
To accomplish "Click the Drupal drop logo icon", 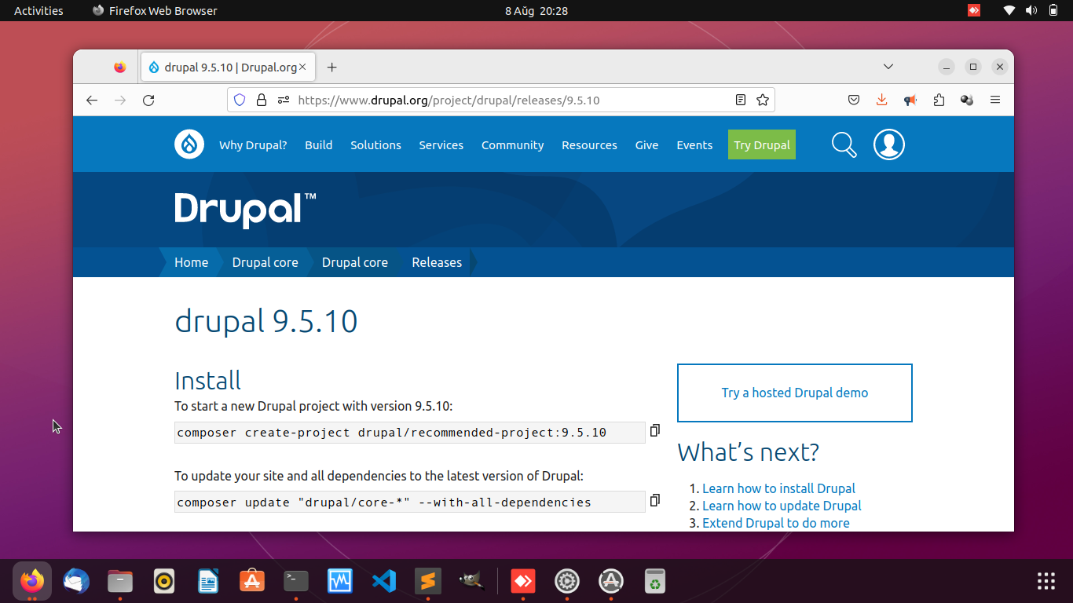I will 189,144.
